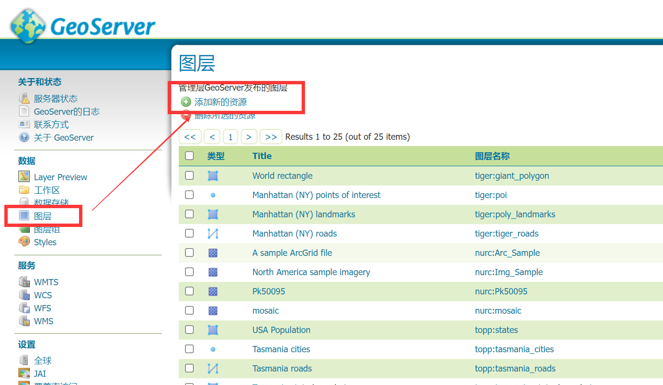Screen dimensions: 663x385
Task: Click line type icon for Tasmania roads
Action: 213,369
